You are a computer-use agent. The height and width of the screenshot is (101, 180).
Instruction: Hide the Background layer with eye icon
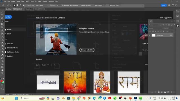[149, 35]
